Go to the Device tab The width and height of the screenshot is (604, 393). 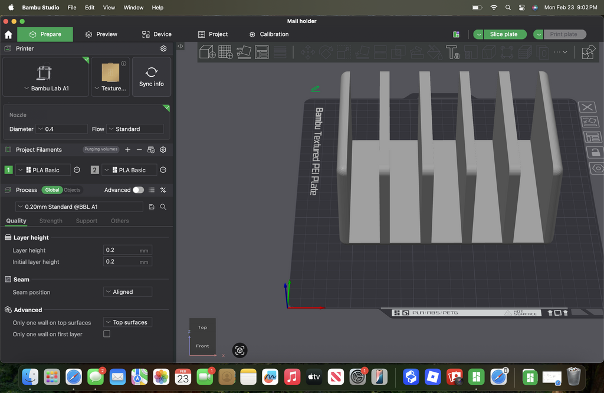click(157, 34)
